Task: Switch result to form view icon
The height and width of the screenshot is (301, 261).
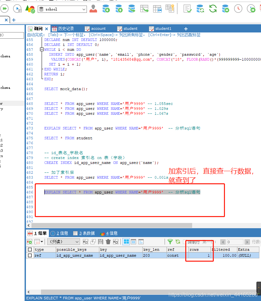Action: coord(133,242)
